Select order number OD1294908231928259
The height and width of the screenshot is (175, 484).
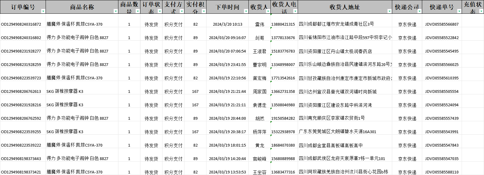(x=21, y=65)
